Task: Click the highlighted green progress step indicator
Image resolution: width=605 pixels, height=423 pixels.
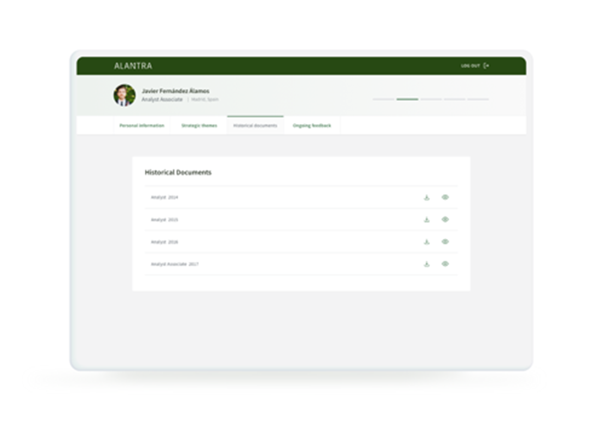Action: coord(407,99)
